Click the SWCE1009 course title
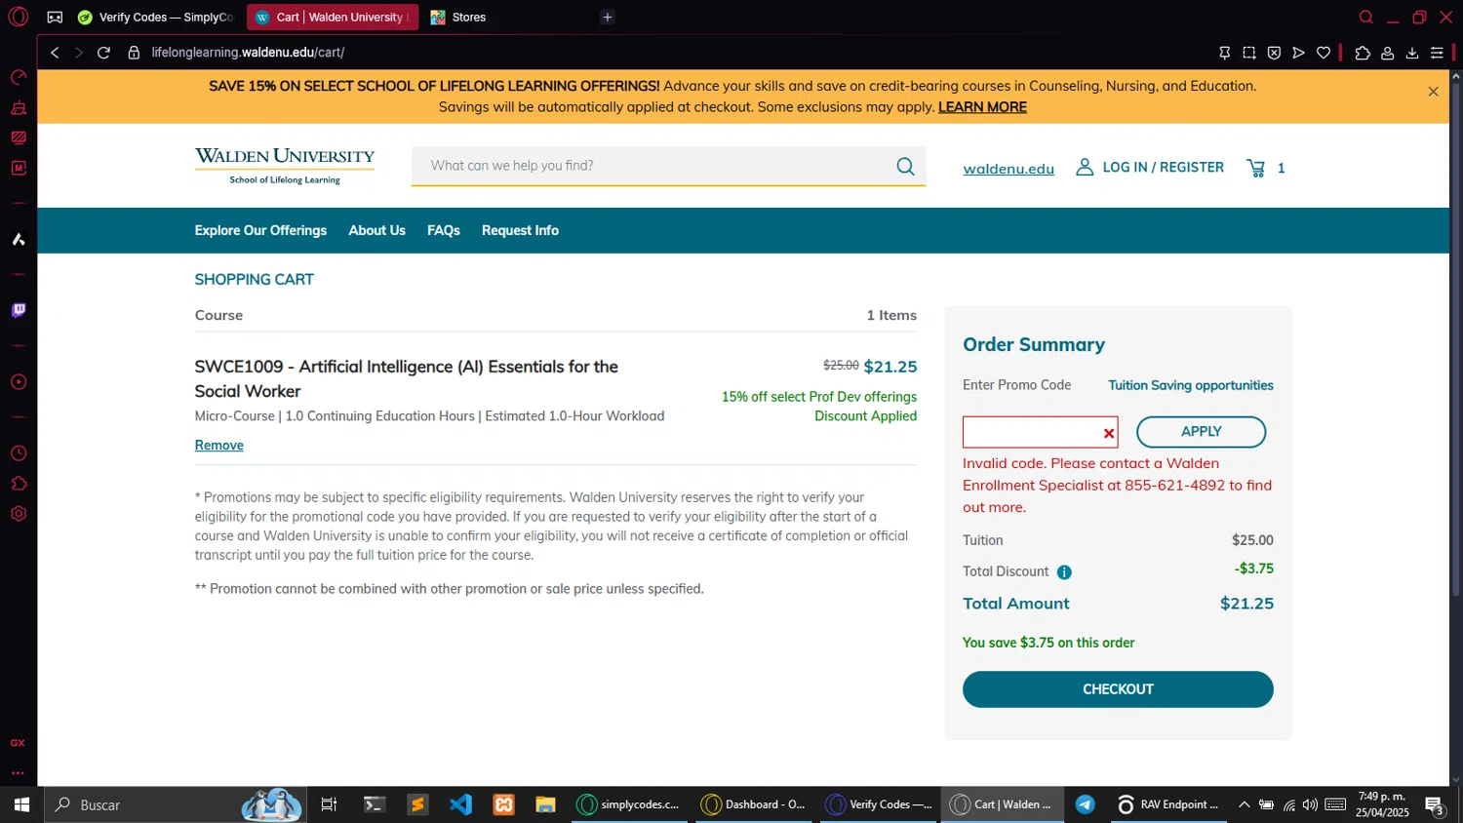The height and width of the screenshot is (823, 1463). [407, 378]
